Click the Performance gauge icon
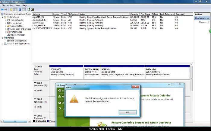The width and height of the screenshot is (211, 131). point(8,32)
